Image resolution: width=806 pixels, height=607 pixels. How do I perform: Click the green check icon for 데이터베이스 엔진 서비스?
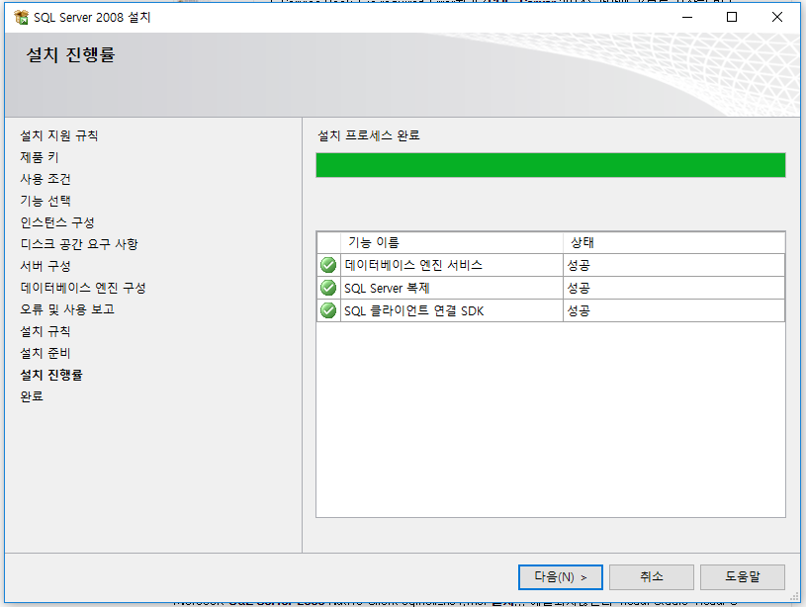[328, 265]
